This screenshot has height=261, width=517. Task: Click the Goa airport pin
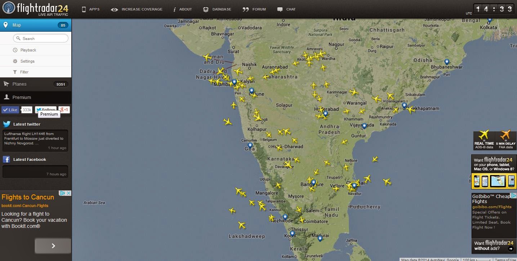250,146
